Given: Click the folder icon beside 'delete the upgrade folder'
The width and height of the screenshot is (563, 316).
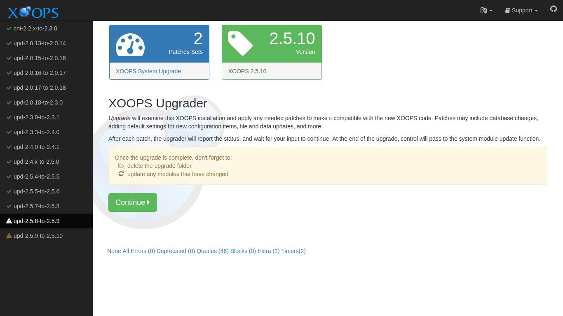Looking at the screenshot, I should [x=121, y=165].
